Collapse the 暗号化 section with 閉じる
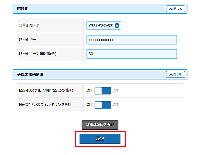This screenshot has width=200, height=155. (x=175, y=9)
